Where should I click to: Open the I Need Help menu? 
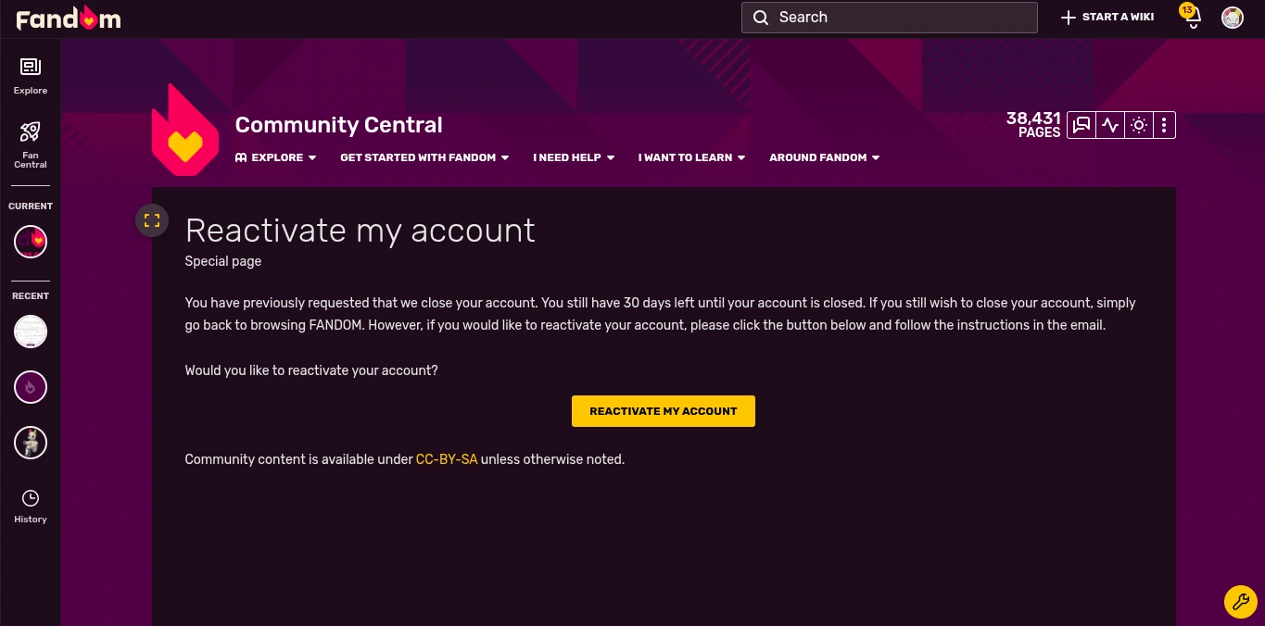pos(574,157)
